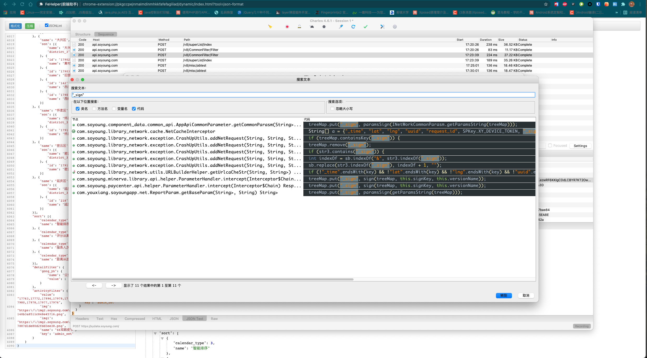Switch to the Sequence tab

coord(105,34)
